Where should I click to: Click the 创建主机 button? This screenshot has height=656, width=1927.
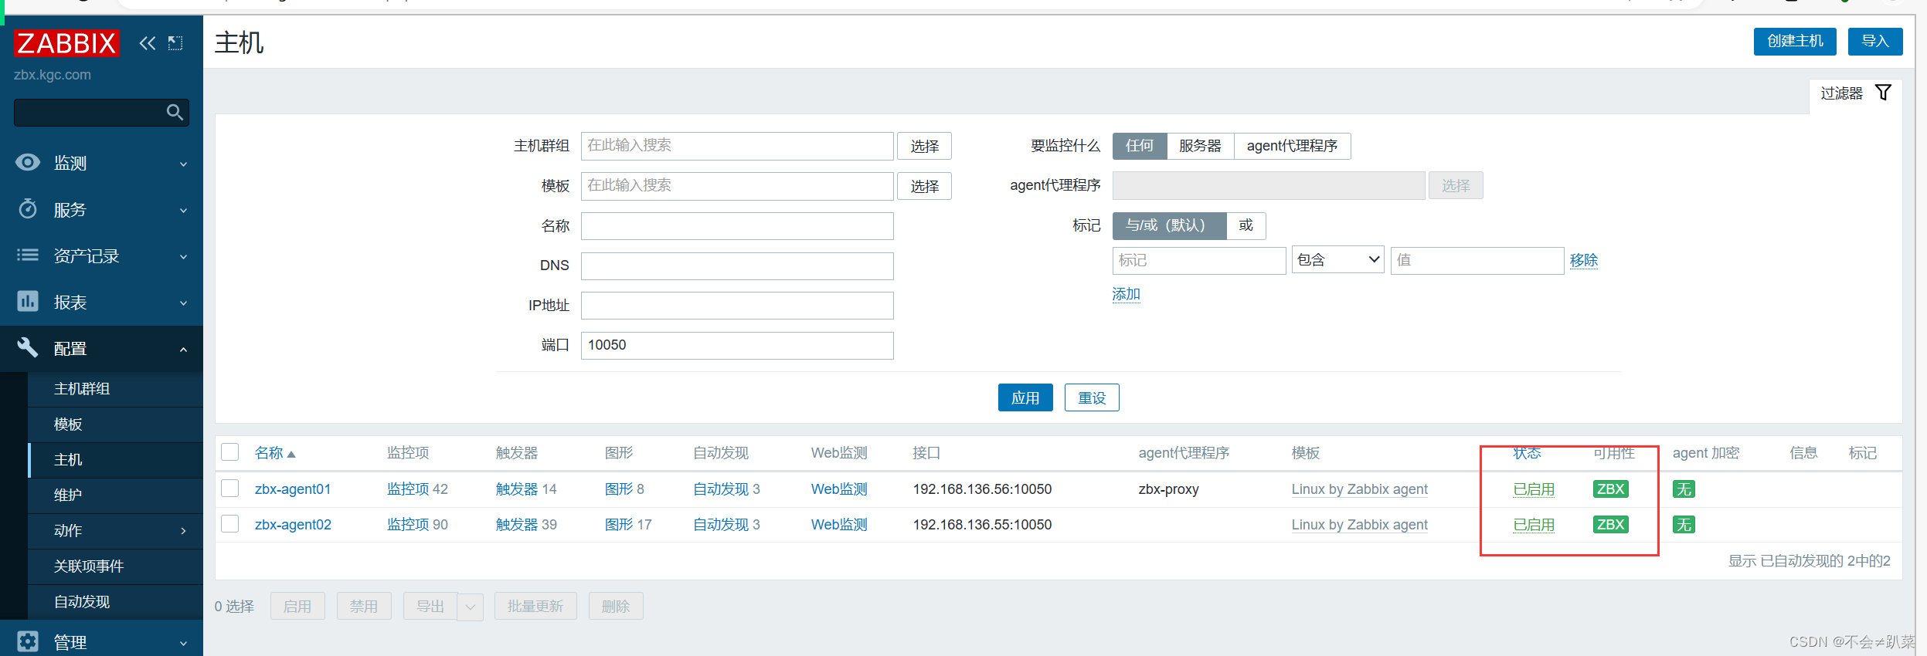coord(1795,41)
